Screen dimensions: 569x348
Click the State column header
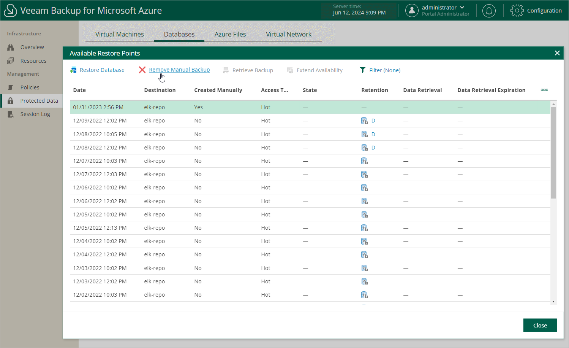coord(310,90)
